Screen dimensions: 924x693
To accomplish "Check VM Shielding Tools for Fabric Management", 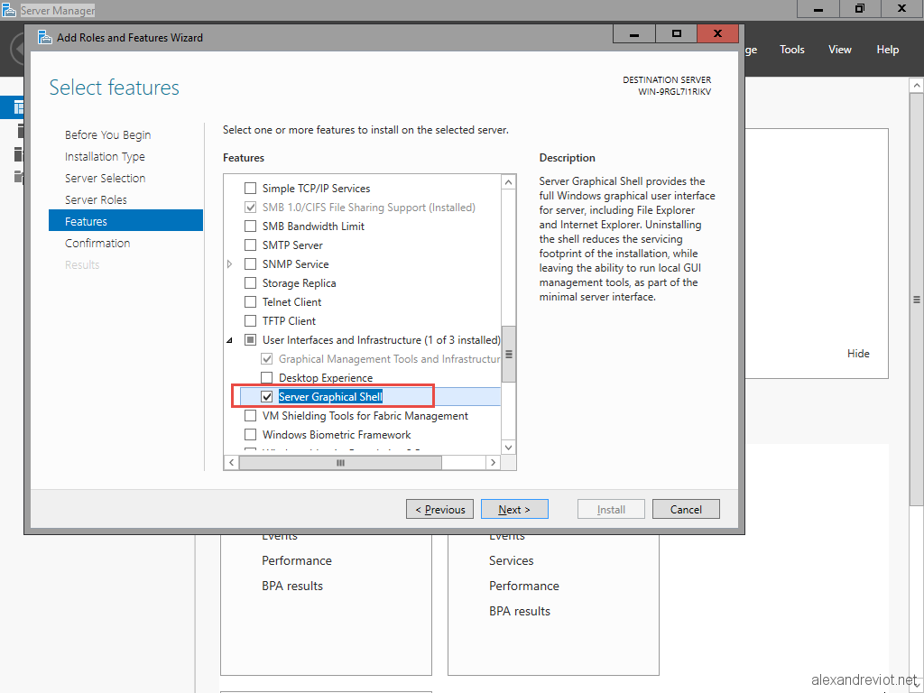I will [251, 415].
